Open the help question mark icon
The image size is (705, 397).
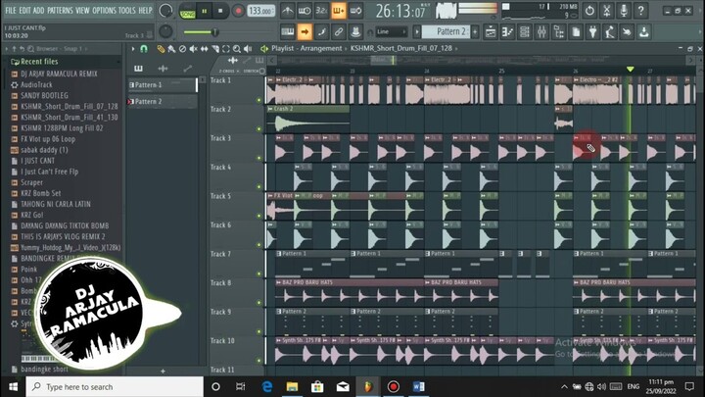point(640,11)
